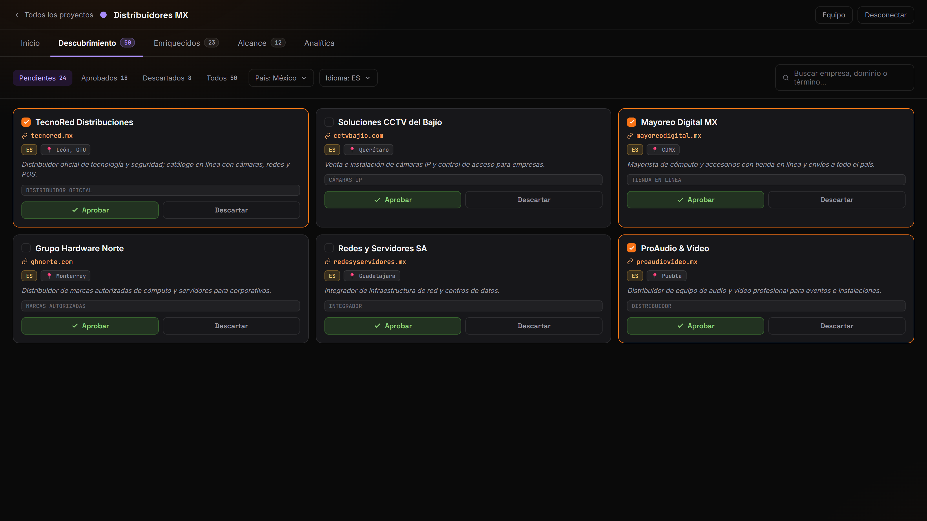
Task: Discard Mayoreo Digital MX
Action: coord(837,199)
